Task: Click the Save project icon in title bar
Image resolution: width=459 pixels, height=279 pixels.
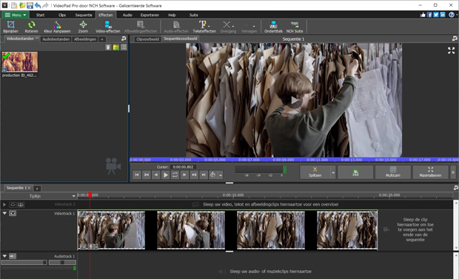Action: [30, 6]
